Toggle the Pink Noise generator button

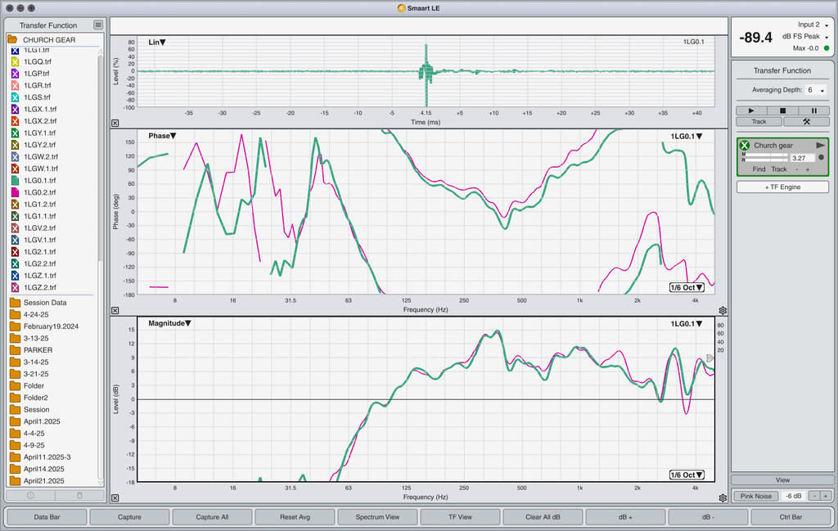point(755,497)
